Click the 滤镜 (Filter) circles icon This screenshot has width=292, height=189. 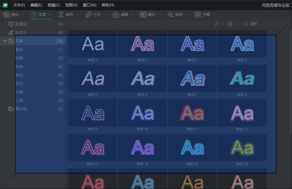(116, 15)
